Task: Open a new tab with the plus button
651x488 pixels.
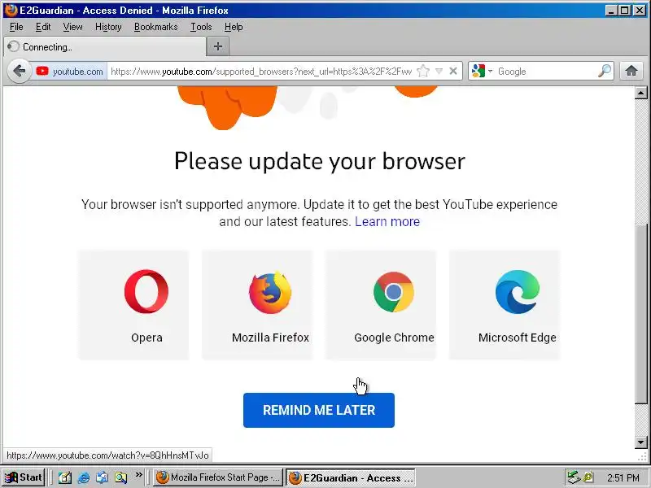Action: [218, 46]
